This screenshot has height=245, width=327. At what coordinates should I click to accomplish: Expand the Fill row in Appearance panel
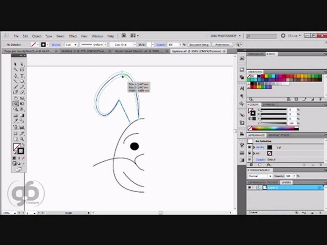click(254, 153)
